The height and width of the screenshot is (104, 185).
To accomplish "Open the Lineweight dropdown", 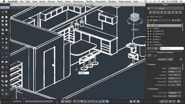I will 175,81.
